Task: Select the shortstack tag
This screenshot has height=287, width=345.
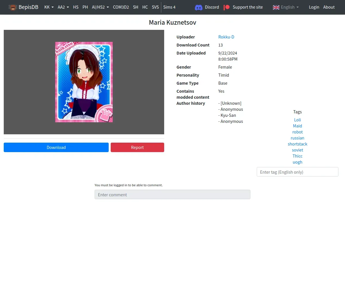Action: tap(298, 144)
